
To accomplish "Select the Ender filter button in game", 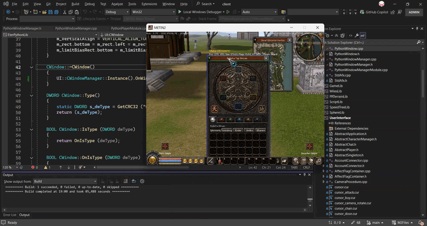I will coord(238,130).
